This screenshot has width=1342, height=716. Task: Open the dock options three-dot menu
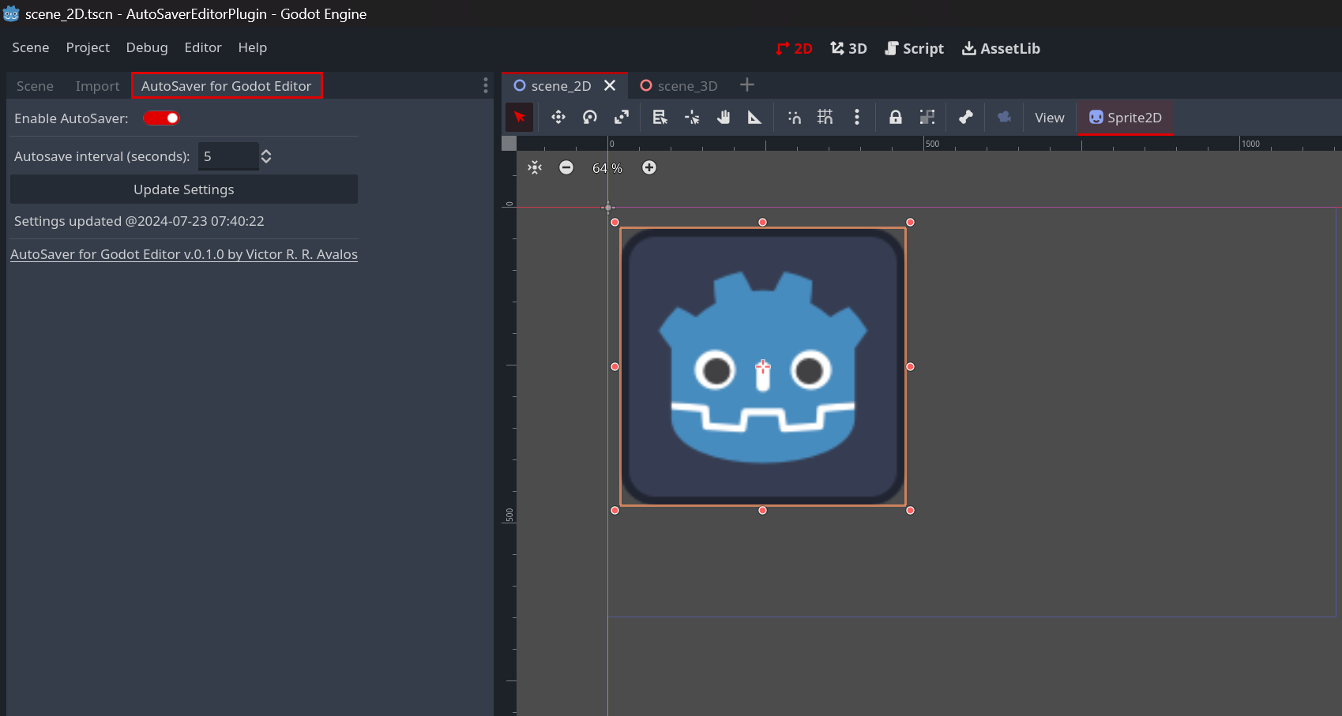(485, 86)
